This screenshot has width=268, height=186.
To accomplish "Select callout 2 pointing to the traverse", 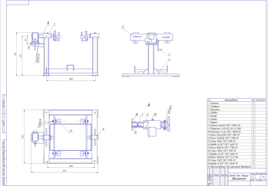I will [x=123, y=27].
